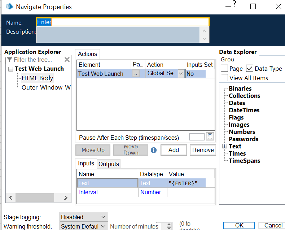Click the funnel filter icon in tree filter
The width and height of the screenshot is (285, 230).
click(x=10, y=60)
